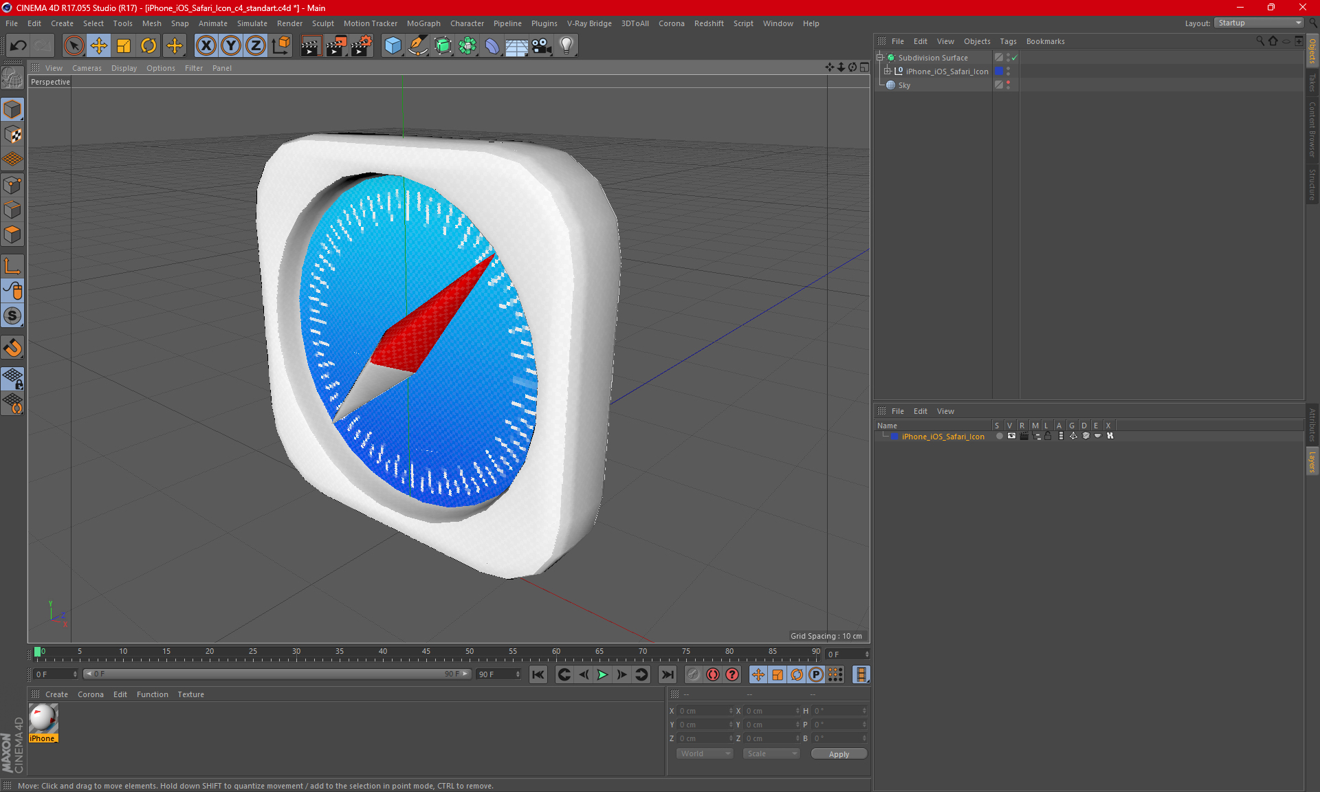Open the Simulate menu
The width and height of the screenshot is (1320, 792).
point(252,23)
